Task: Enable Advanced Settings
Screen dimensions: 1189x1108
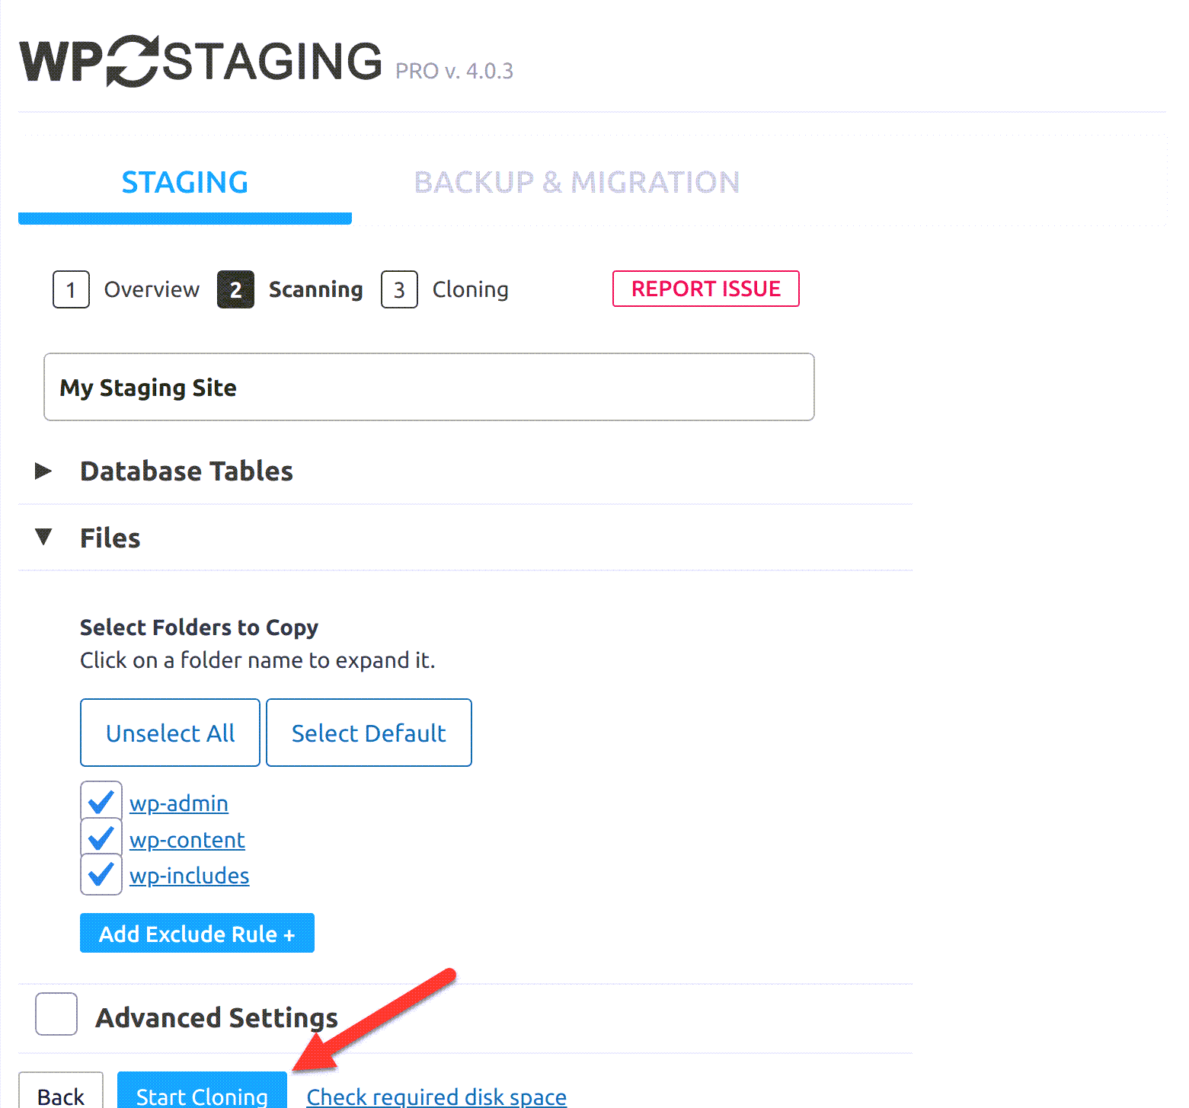Action: (x=56, y=1014)
